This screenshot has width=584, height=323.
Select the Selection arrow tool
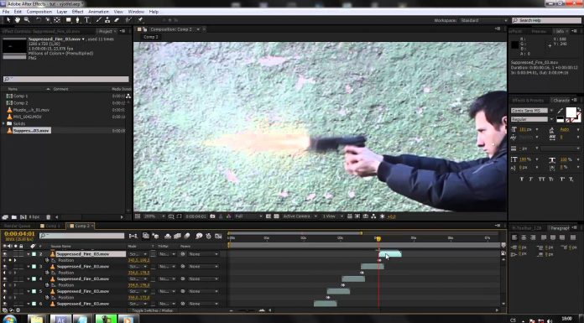pyautogui.click(x=8, y=20)
